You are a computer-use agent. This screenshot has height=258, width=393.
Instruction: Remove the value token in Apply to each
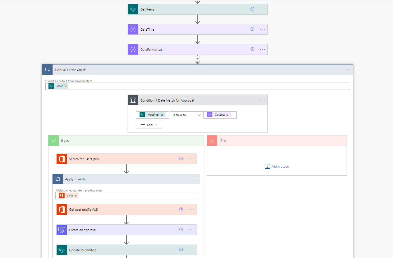(x=76, y=196)
